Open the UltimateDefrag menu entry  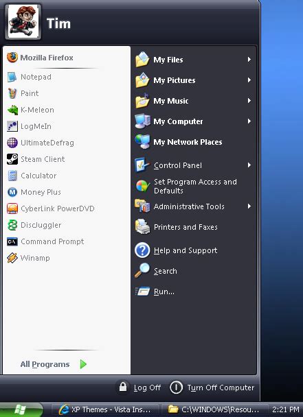(x=67, y=143)
